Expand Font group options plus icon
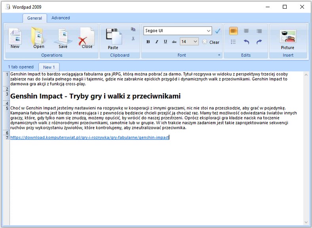The width and height of the screenshot is (312, 228). coord(219,55)
